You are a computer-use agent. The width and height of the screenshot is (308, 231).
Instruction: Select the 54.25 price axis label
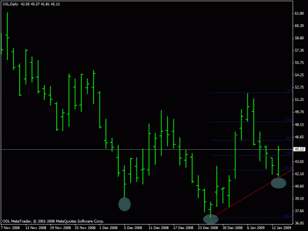pyautogui.click(x=299, y=75)
